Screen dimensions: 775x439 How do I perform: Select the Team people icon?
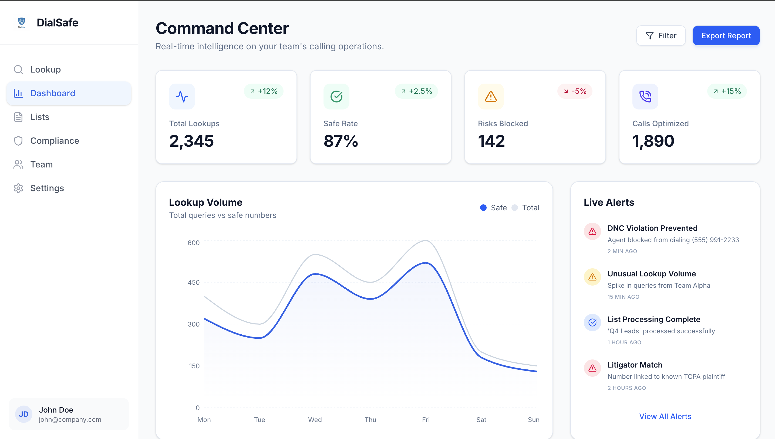coord(18,164)
